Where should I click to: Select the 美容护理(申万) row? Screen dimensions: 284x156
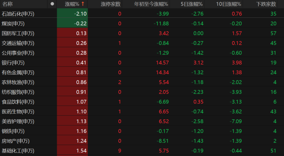coord(142,121)
